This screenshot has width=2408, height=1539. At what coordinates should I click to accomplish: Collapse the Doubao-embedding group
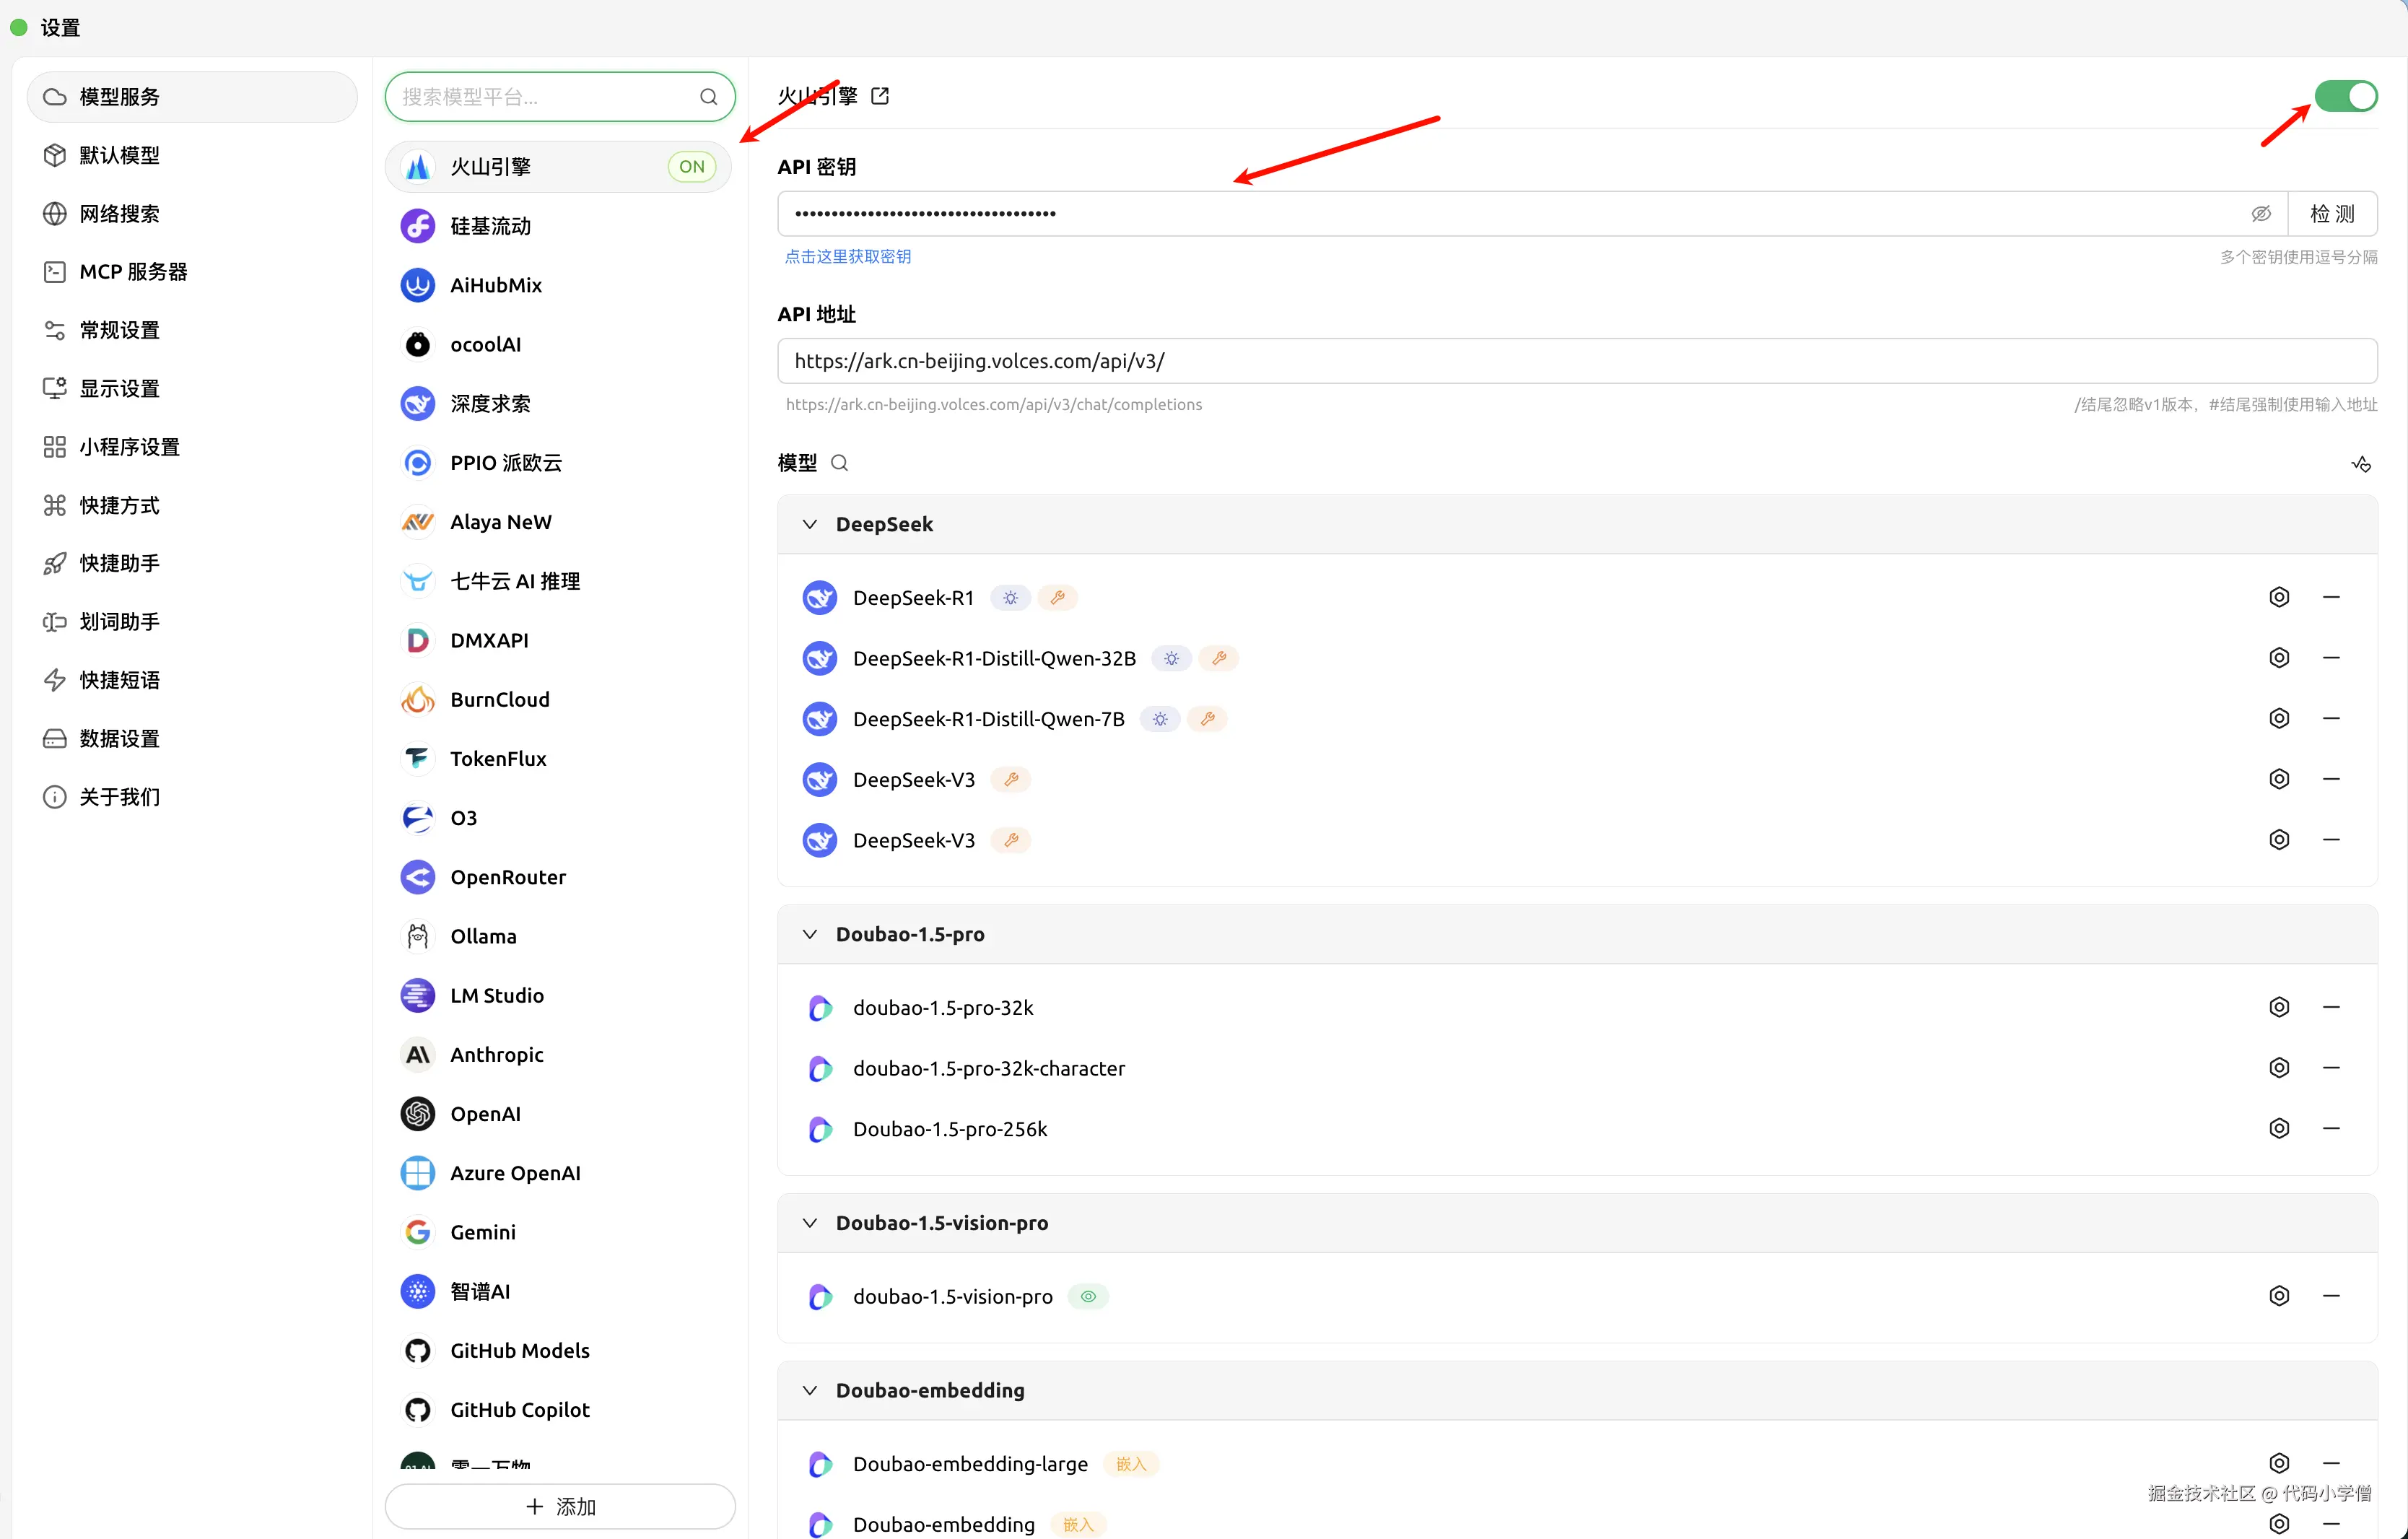click(810, 1390)
